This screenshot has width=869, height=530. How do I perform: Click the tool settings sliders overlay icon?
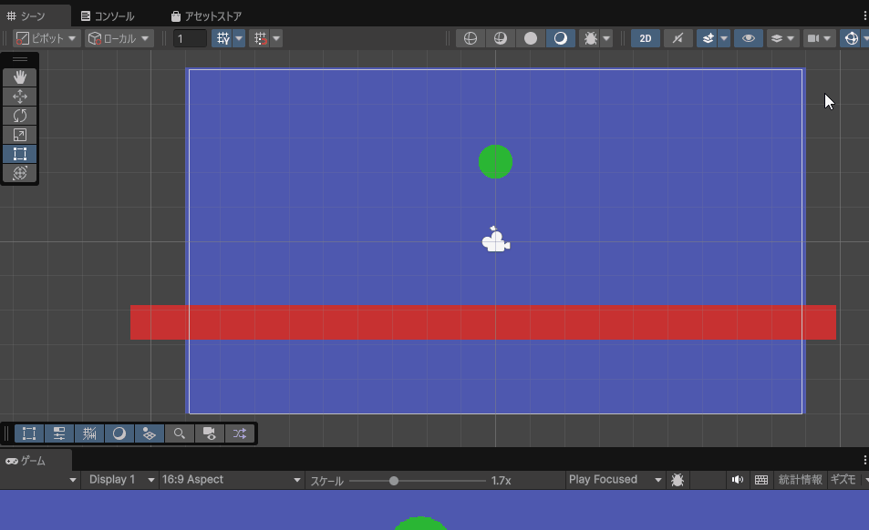click(58, 433)
